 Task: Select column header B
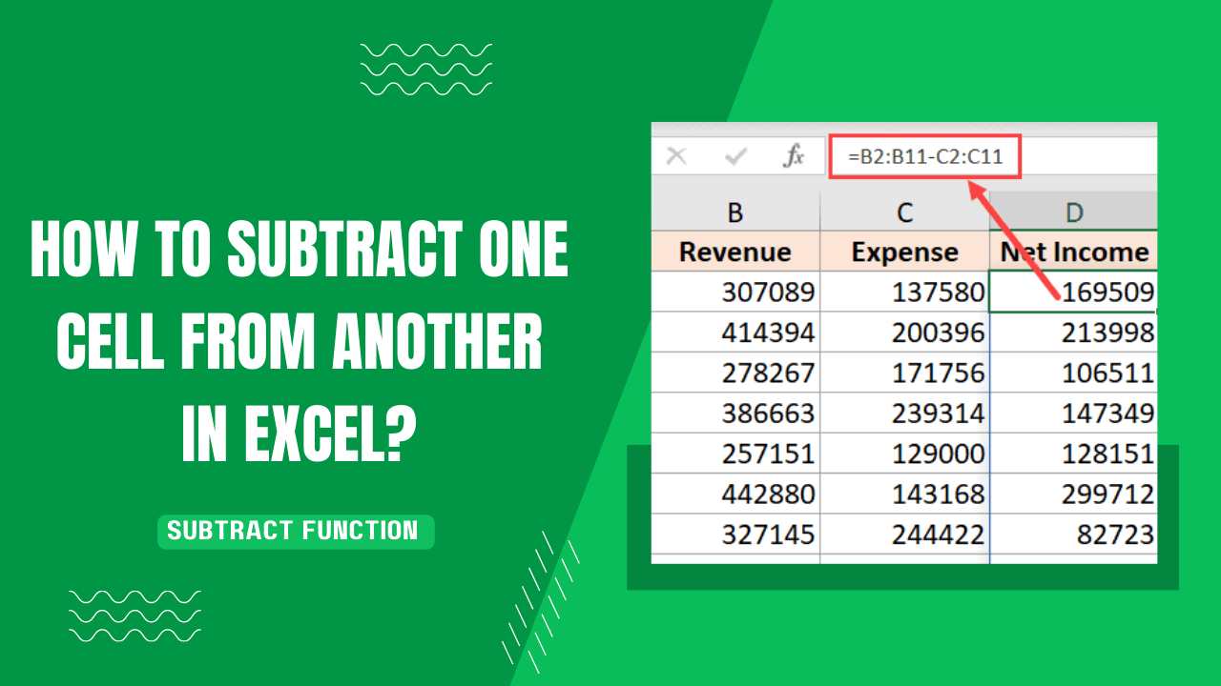tap(735, 211)
